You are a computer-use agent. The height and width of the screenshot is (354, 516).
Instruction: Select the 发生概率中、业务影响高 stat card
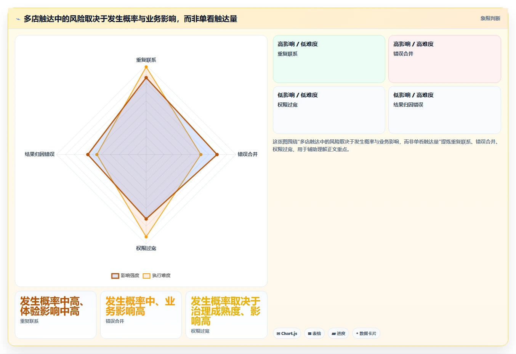click(x=141, y=315)
